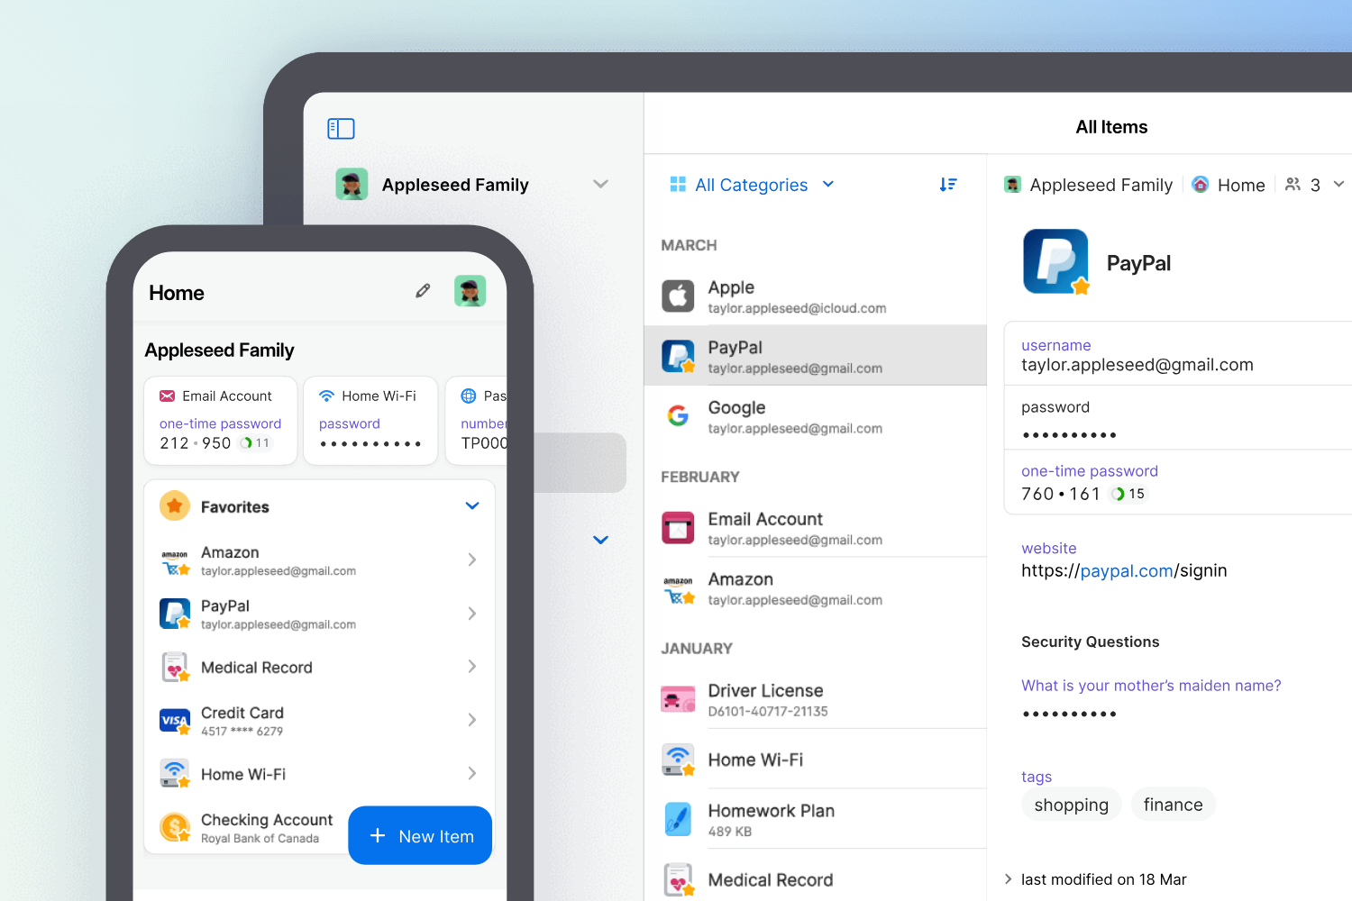The height and width of the screenshot is (901, 1352).
Task: Collapse the Favorites section
Action: pyautogui.click(x=471, y=506)
